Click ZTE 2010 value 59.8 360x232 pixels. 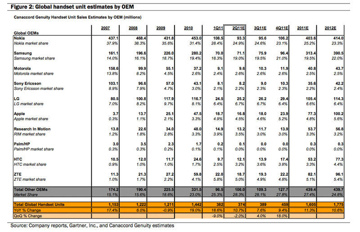[x=198, y=174]
